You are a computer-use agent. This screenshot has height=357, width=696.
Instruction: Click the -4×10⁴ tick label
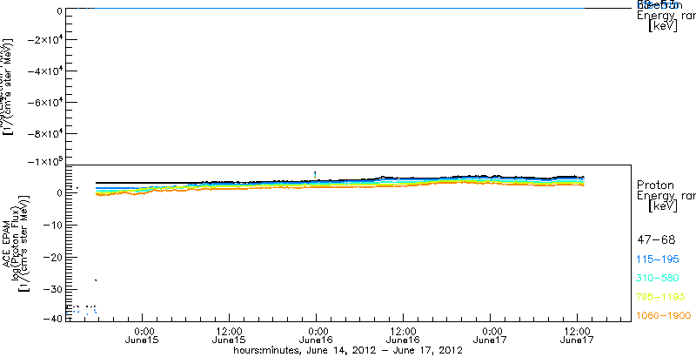(x=44, y=71)
